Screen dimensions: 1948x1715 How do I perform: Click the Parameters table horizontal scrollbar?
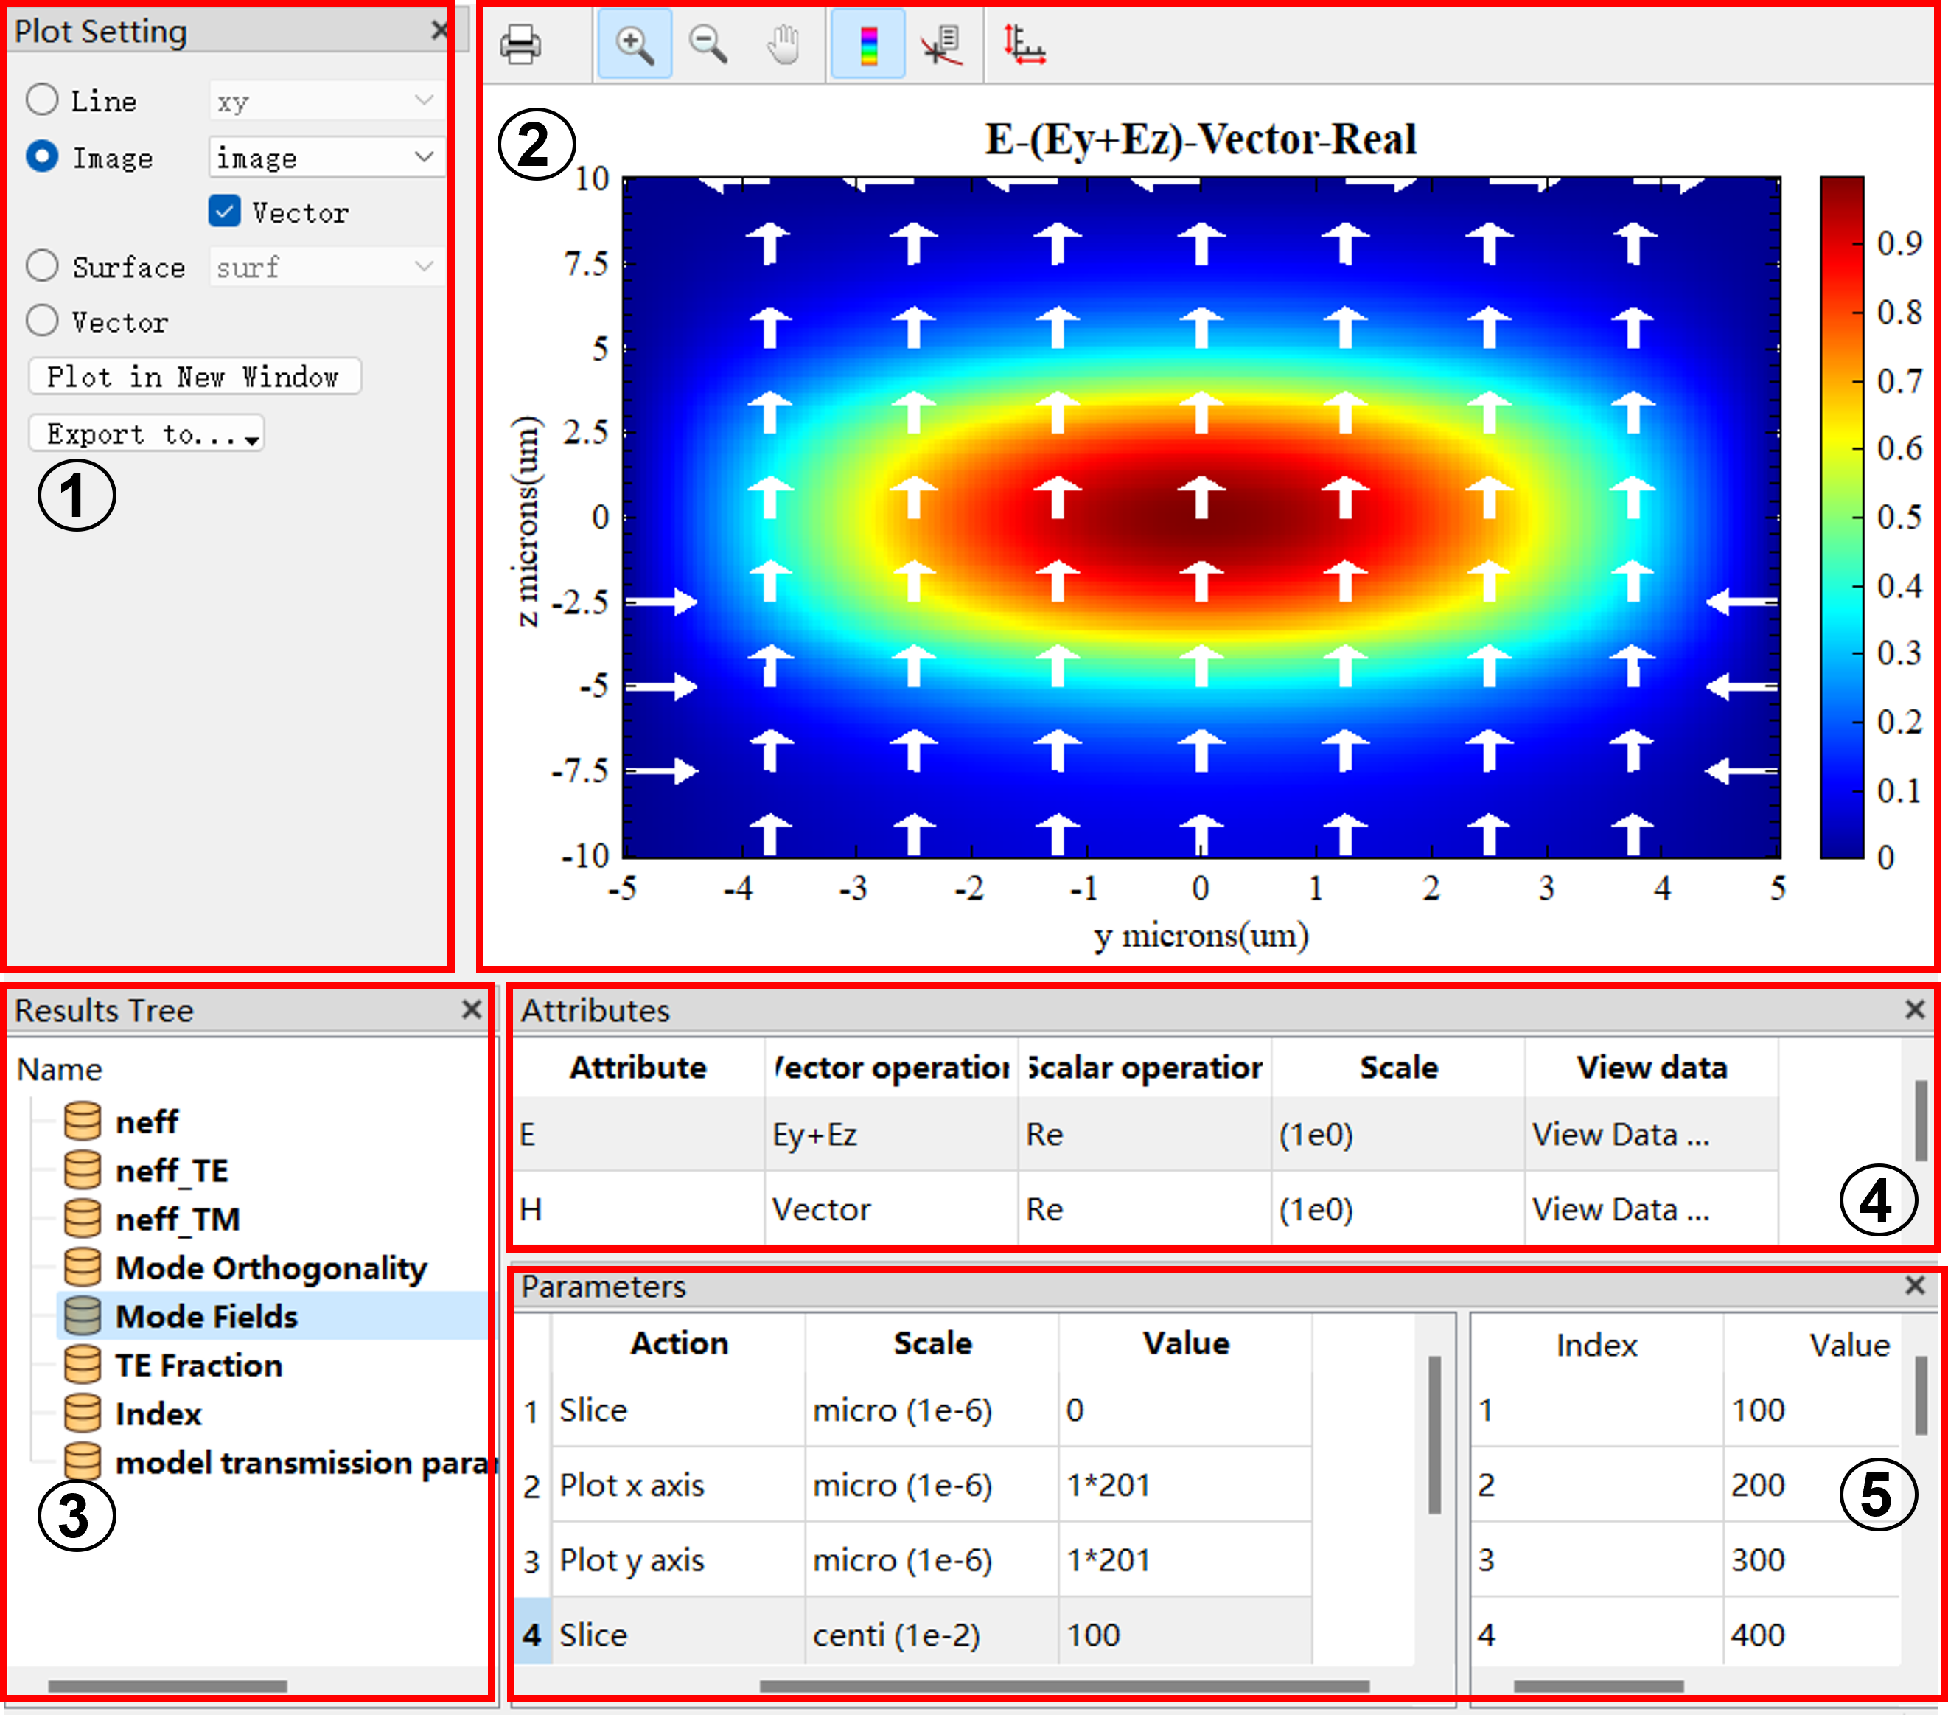[1064, 1686]
